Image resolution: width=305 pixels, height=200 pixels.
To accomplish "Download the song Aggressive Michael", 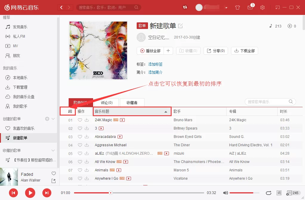I will click(87, 145).
